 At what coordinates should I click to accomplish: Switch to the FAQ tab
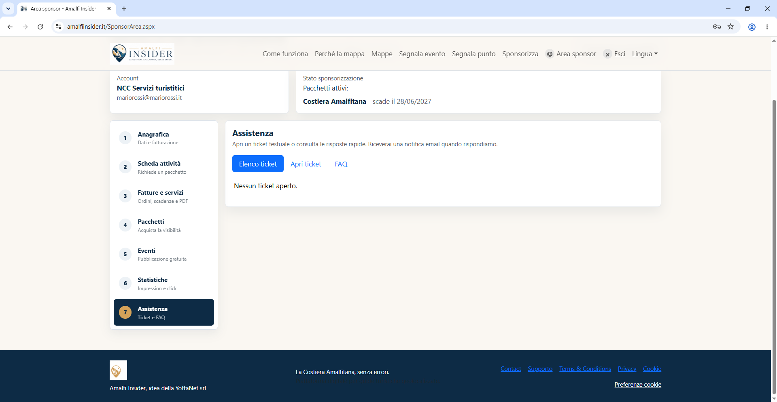pyautogui.click(x=341, y=164)
